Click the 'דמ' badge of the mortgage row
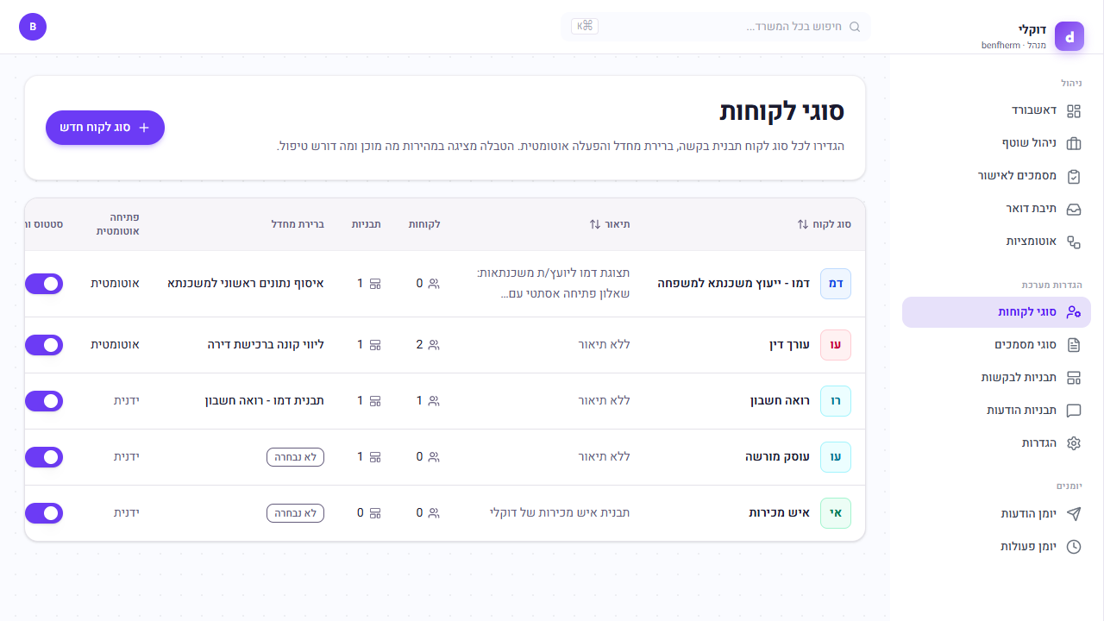Screen dimensions: 1104x621 pos(836,283)
